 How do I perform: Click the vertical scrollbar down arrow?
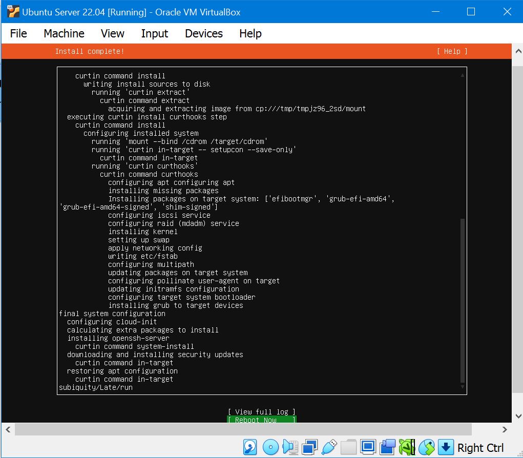pyautogui.click(x=518, y=416)
